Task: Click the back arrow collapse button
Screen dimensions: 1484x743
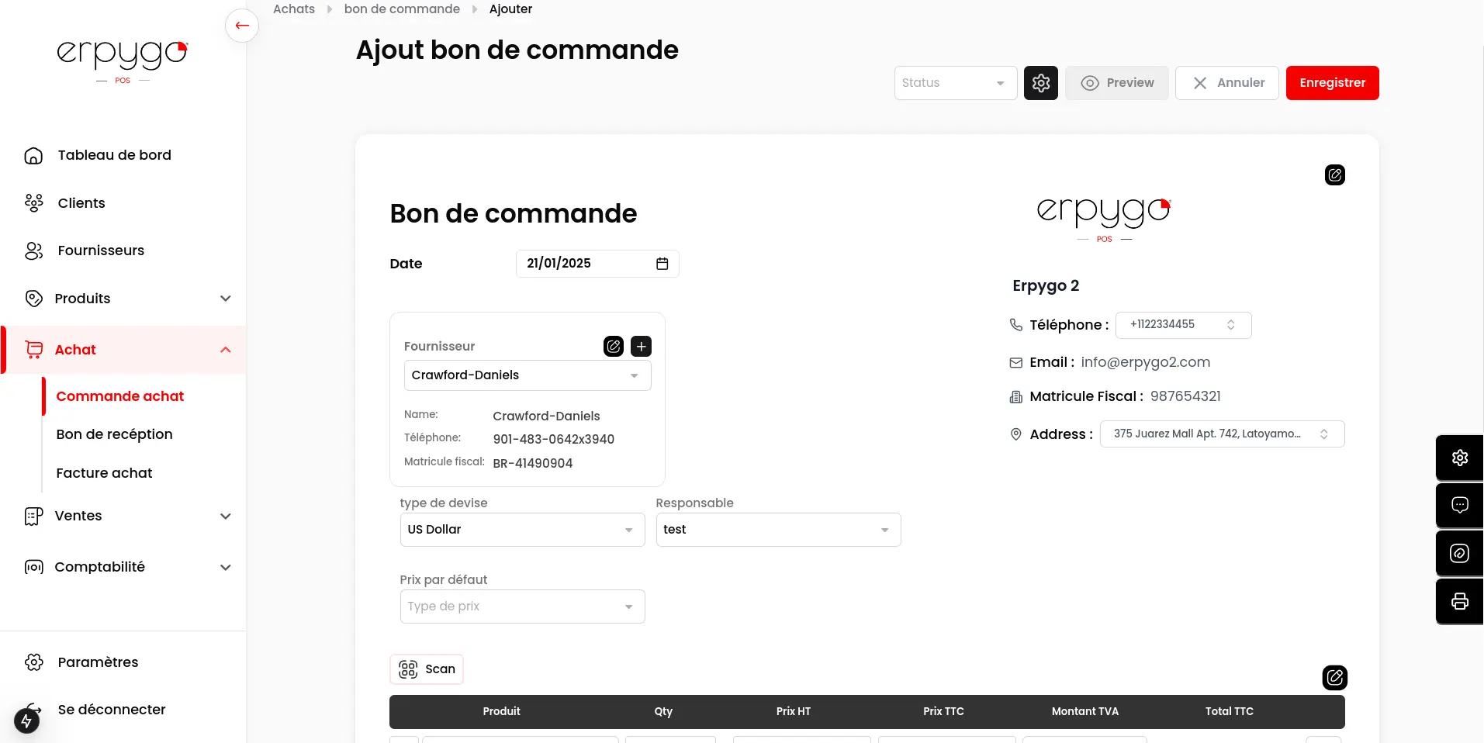Action: click(x=242, y=26)
